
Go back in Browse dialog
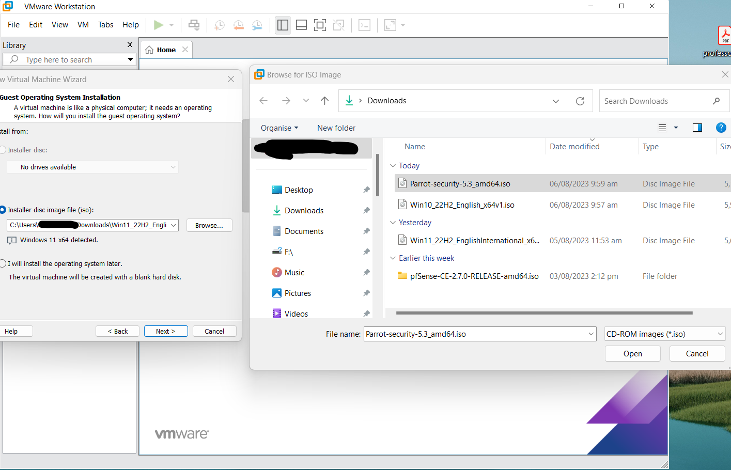[x=263, y=101]
